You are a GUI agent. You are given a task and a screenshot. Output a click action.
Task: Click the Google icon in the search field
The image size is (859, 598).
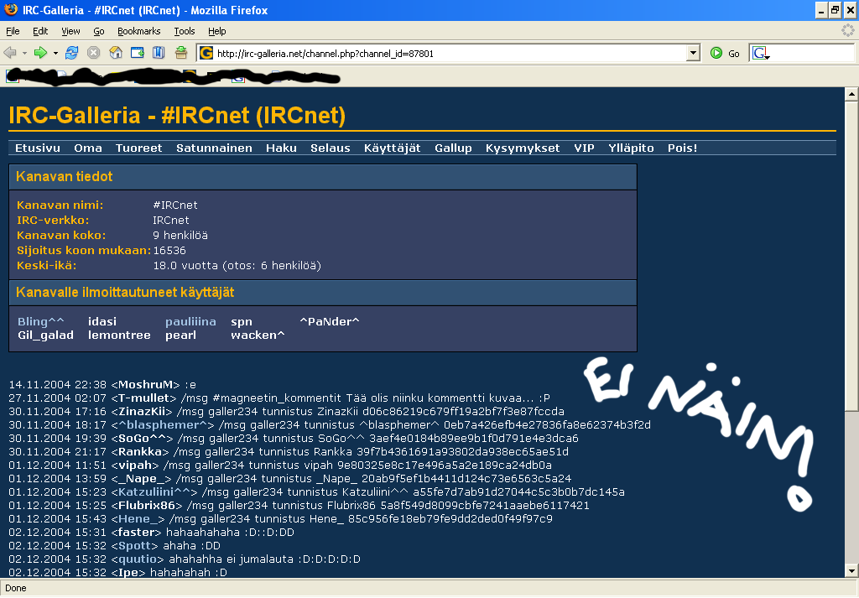[x=760, y=53]
